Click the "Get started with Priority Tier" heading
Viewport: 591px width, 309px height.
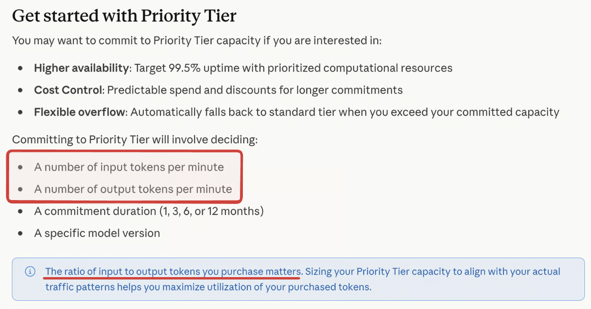tap(124, 16)
